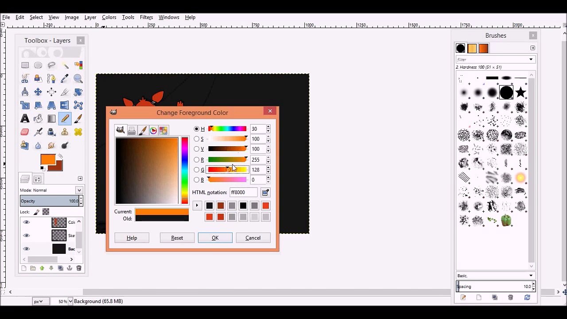Viewport: 567px width, 319px height.
Task: Select the Fuzzy Select magic wand tool
Action: click(x=65, y=65)
